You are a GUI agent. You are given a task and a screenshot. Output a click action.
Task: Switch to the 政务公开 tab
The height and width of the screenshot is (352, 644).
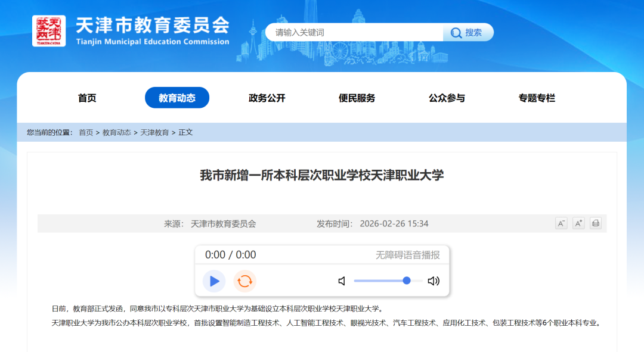(267, 98)
